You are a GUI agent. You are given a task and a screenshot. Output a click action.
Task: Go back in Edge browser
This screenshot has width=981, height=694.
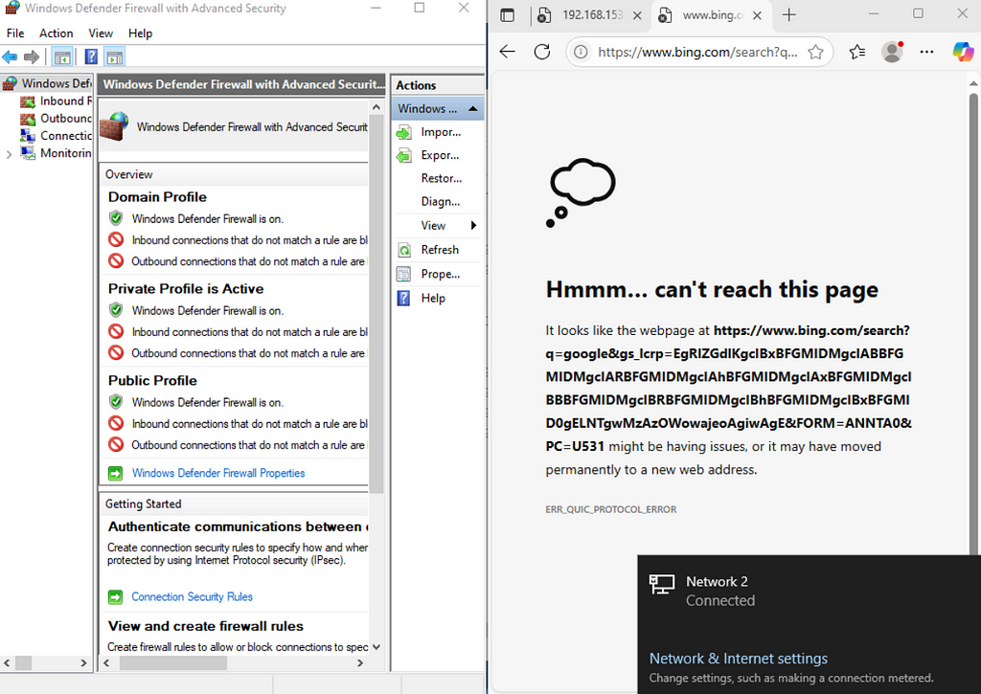click(x=508, y=52)
